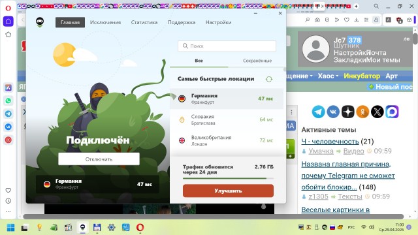The image size is (418, 235).
Task: Switch to the Сохранённые locations tab
Action: 257,61
